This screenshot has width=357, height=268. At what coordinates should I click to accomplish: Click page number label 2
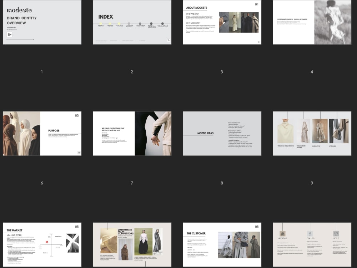(132, 72)
